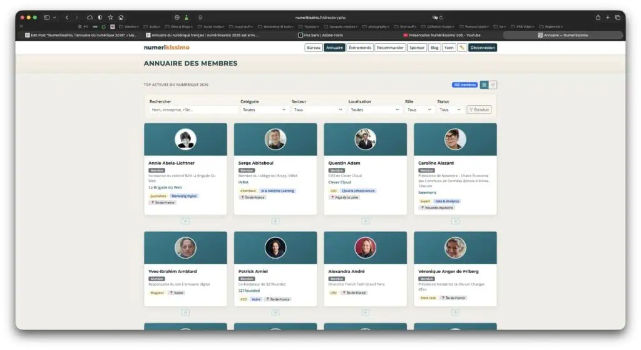The image size is (641, 350).
Task: Expand the Rôle filter dropdown
Action: tap(419, 110)
